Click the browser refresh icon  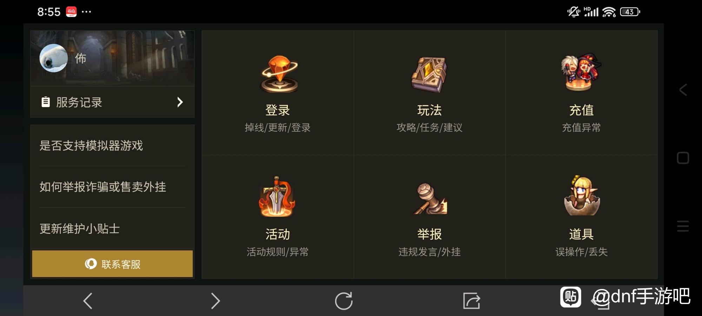[x=344, y=301]
